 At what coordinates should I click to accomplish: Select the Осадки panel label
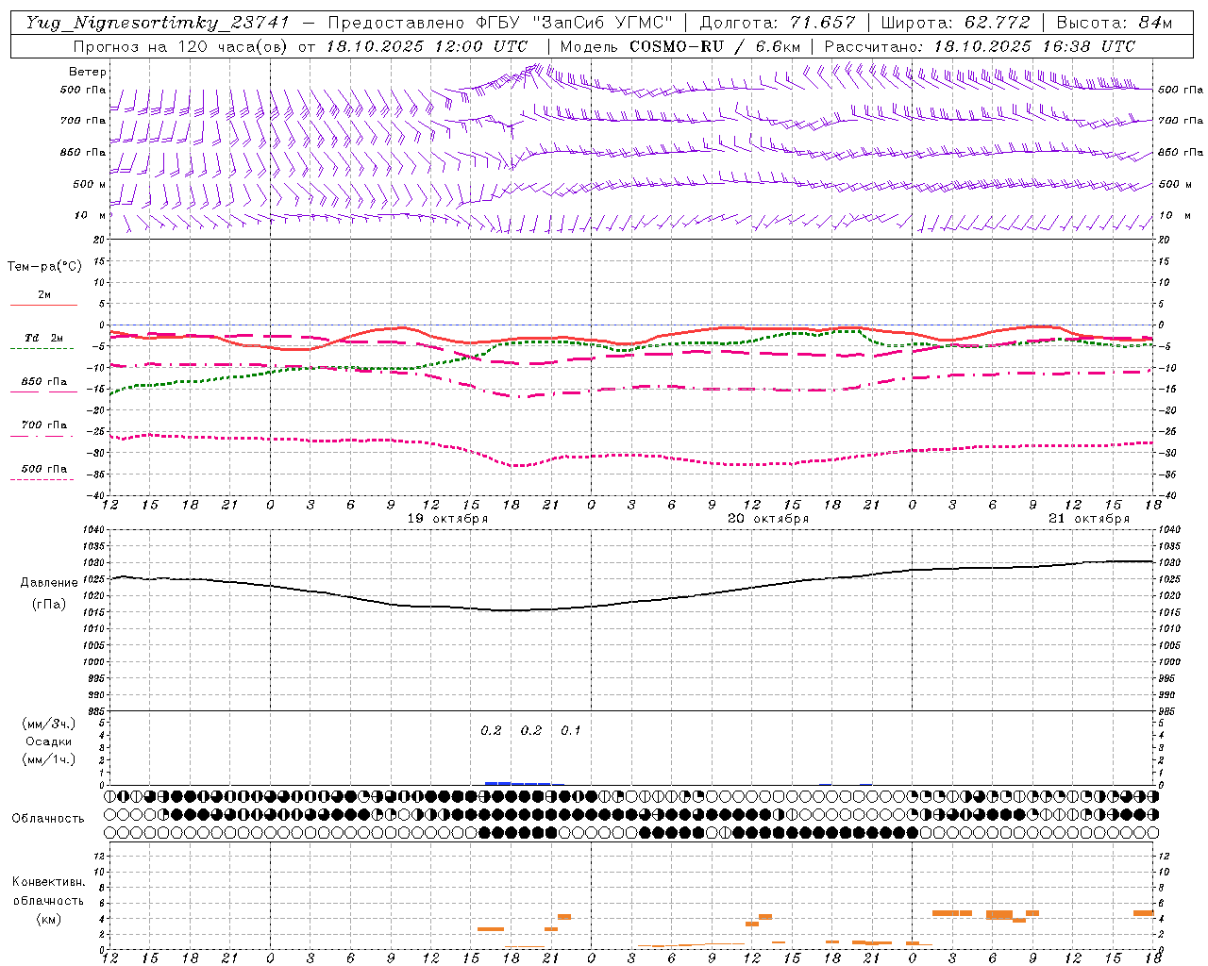tap(49, 741)
